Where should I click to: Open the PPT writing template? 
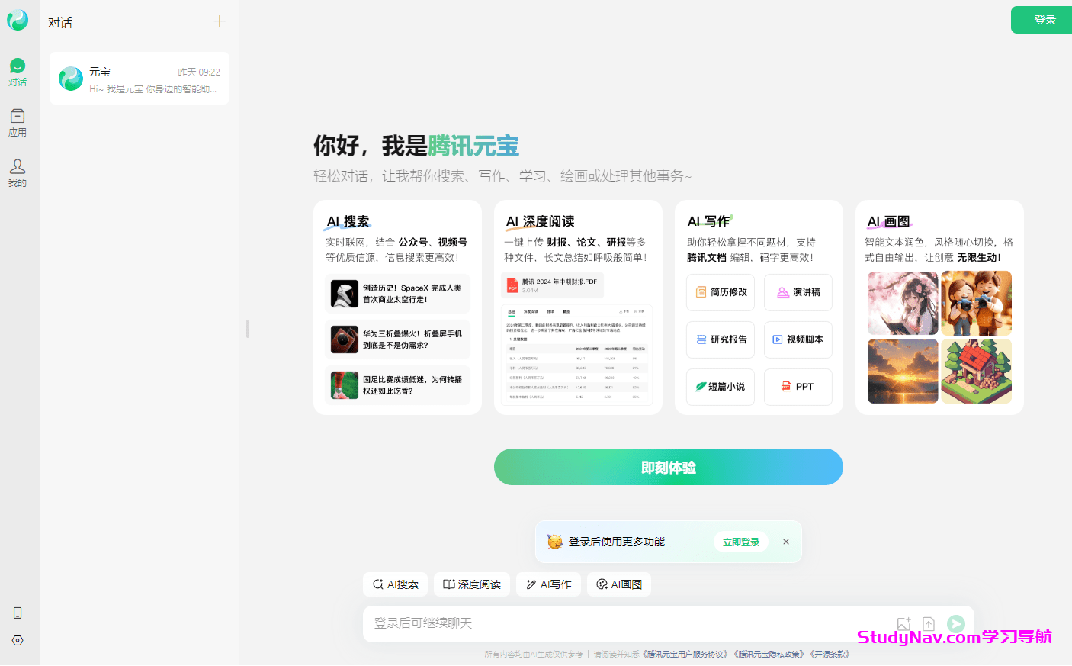point(798,387)
